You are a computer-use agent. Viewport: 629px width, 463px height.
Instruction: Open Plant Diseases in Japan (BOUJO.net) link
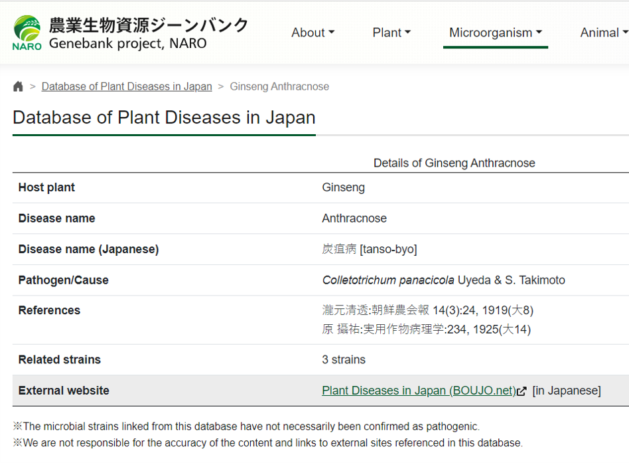point(419,391)
